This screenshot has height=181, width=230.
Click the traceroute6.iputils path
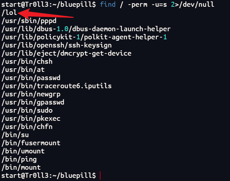57,86
